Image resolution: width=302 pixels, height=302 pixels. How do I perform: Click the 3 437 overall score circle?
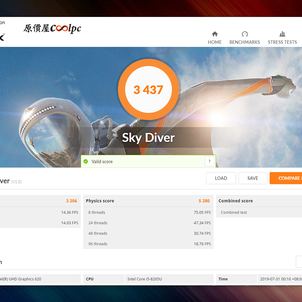coord(148,89)
